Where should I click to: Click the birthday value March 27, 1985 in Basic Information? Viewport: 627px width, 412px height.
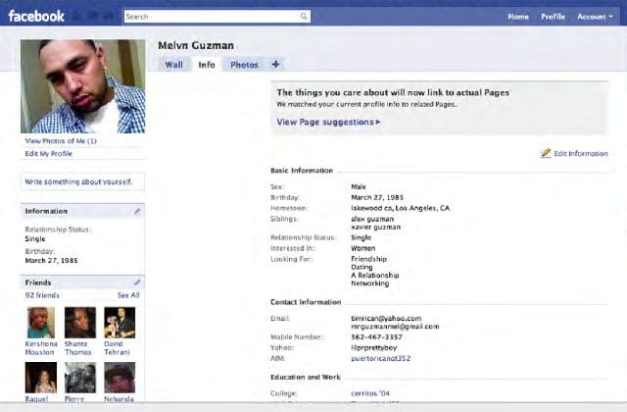click(377, 197)
